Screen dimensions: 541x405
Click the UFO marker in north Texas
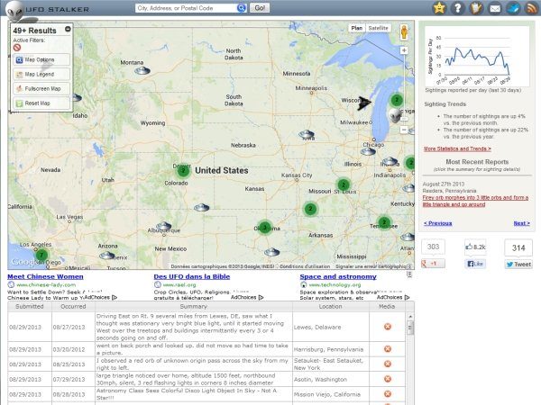tap(272, 252)
